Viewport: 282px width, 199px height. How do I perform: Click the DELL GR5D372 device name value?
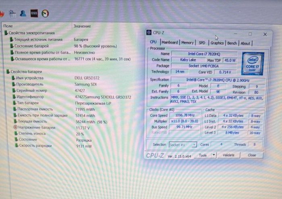87,78
